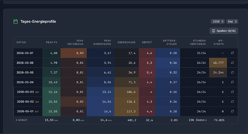Image resolution: width=248 pixels, height=134 pixels.
Task: Sort by the Defizit column header
Action: click(147, 42)
